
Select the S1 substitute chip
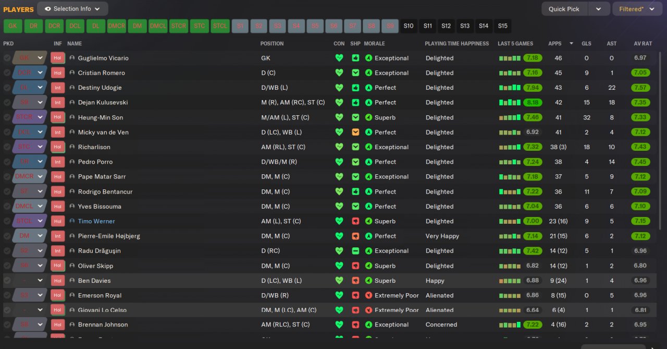tap(240, 26)
